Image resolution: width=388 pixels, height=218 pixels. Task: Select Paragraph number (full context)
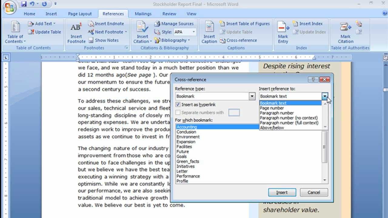[290, 123]
